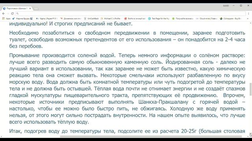Viewport: 252px width, 141px height.
Task: Click the horizontal scrollbar thumb
Action: click(151, 137)
